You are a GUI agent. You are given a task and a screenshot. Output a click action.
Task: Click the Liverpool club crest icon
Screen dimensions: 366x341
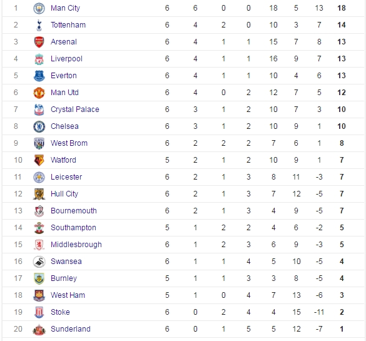(x=39, y=59)
